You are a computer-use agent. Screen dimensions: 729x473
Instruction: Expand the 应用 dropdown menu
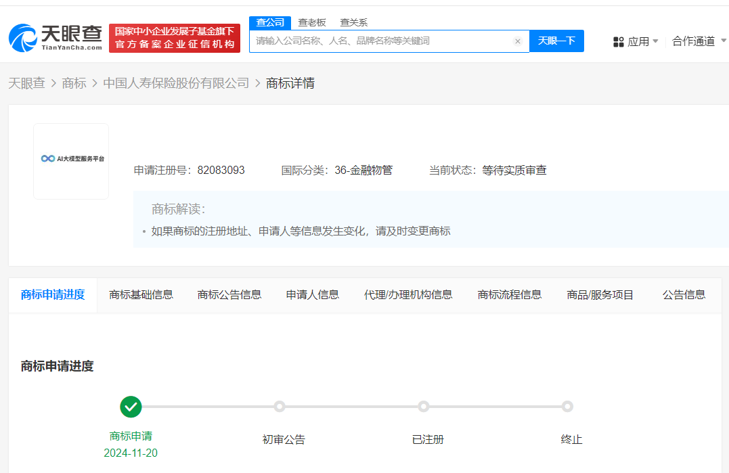click(x=655, y=41)
